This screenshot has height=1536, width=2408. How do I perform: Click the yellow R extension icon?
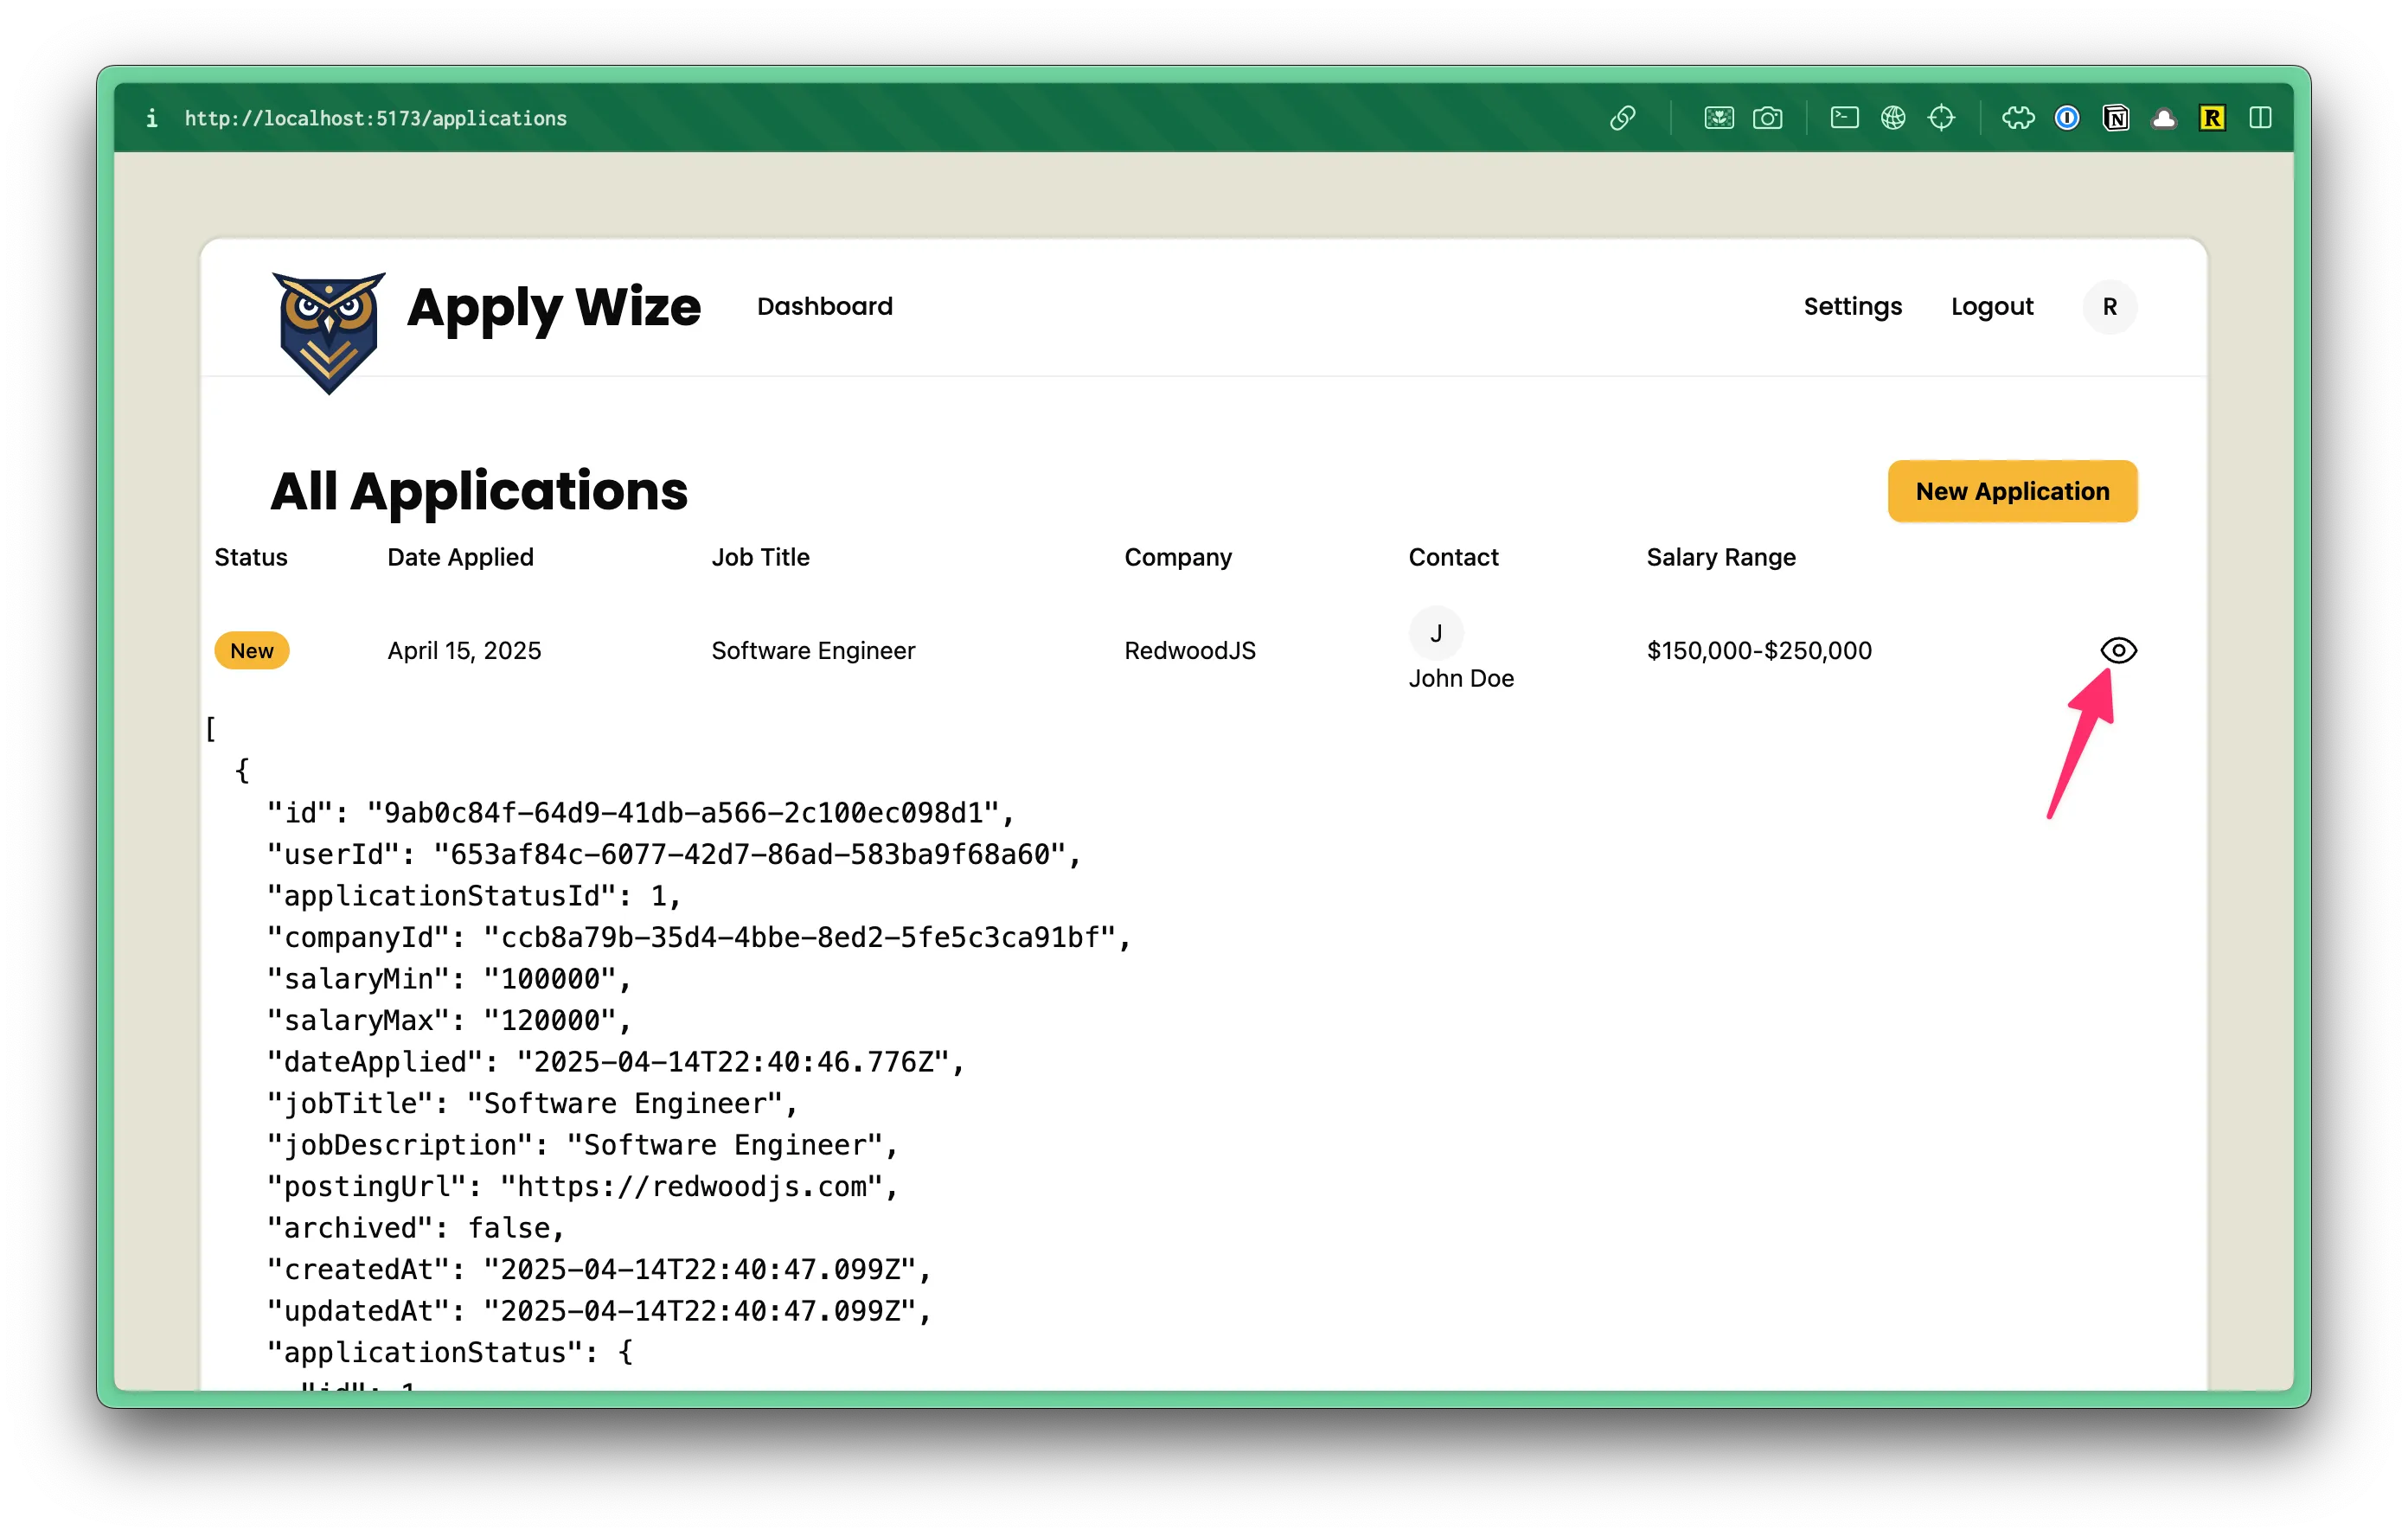pyautogui.click(x=2212, y=118)
